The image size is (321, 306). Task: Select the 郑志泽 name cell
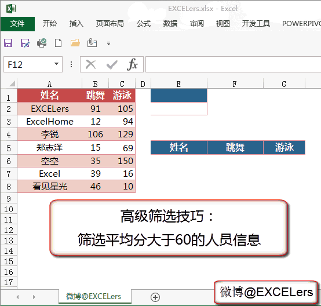tap(50, 147)
